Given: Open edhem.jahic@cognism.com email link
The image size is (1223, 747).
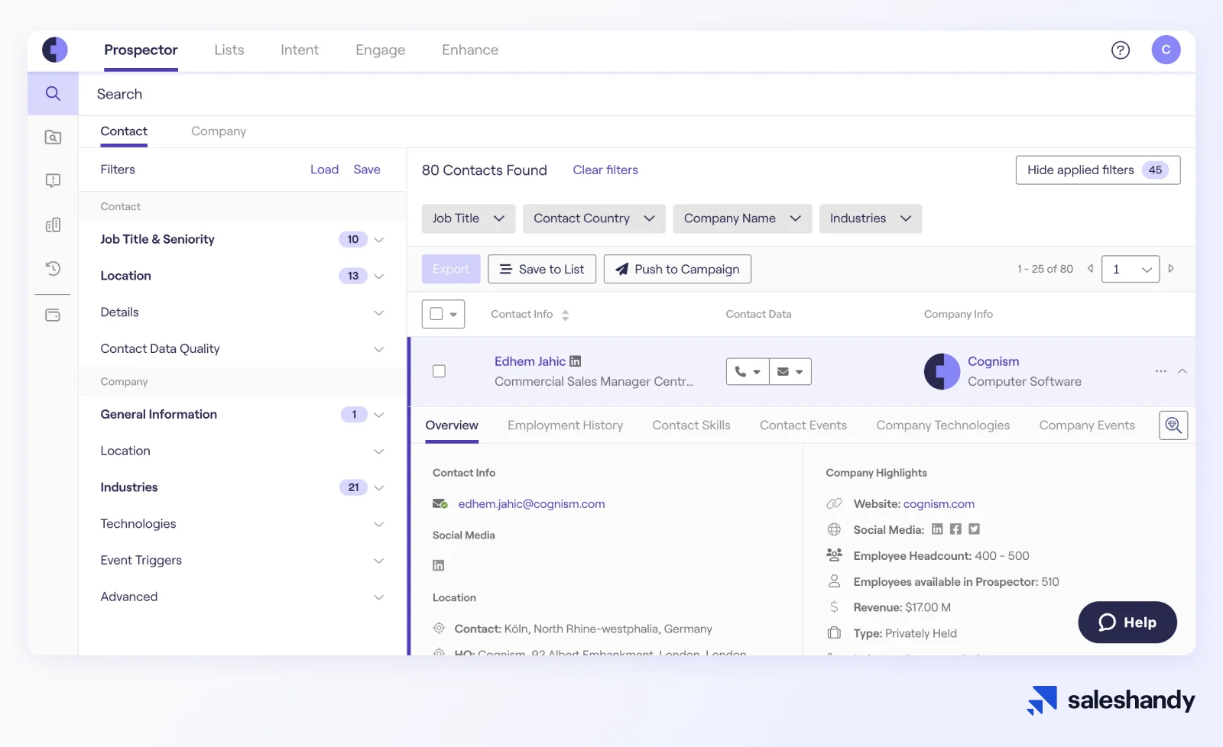Looking at the screenshot, I should [531, 504].
